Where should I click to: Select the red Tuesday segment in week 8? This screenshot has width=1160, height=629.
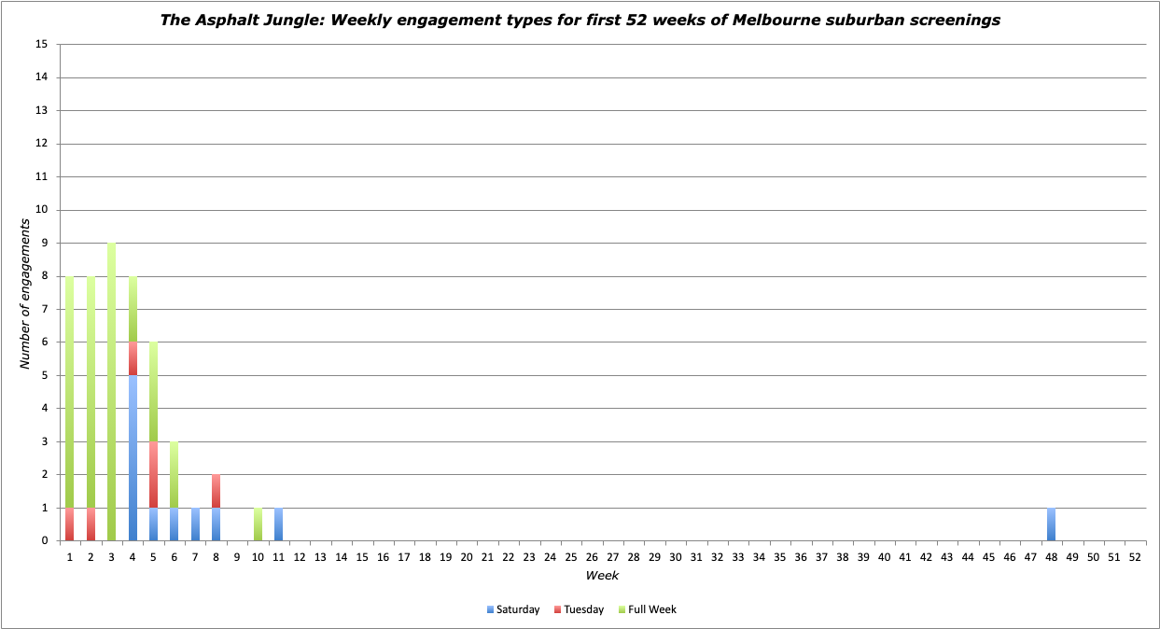point(216,491)
